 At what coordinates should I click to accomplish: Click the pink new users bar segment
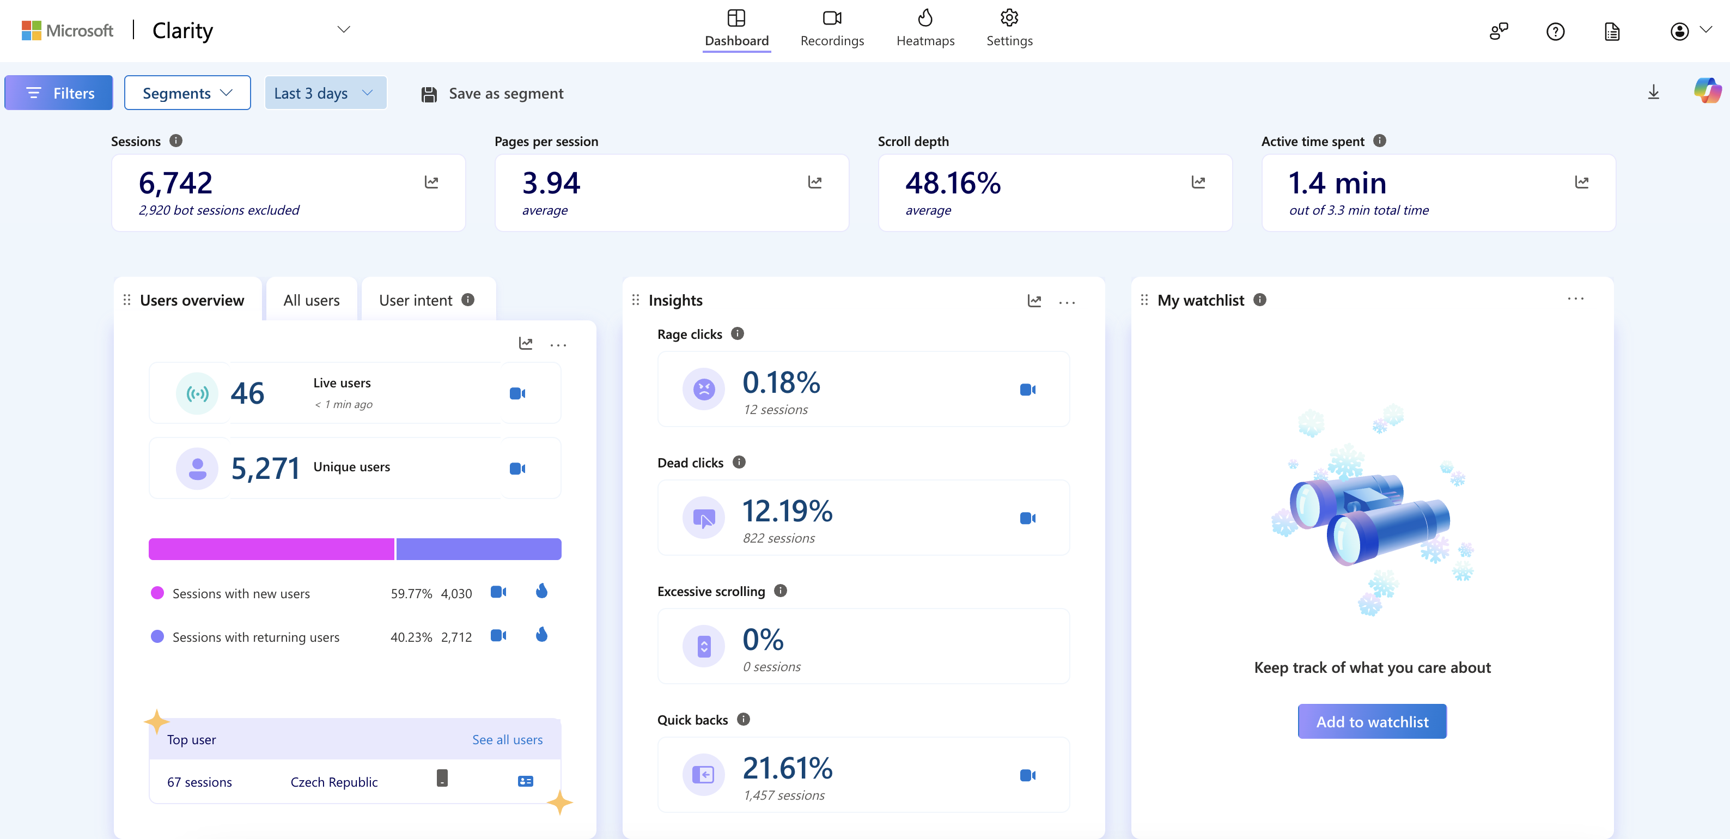pos(271,550)
